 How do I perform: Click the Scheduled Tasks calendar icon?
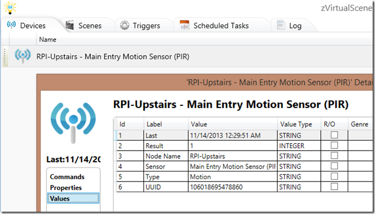pyautogui.click(x=185, y=25)
